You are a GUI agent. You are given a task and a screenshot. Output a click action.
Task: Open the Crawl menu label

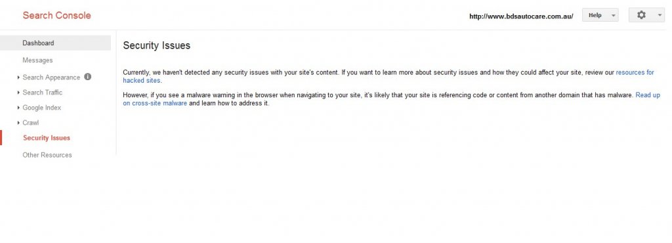coord(30,123)
